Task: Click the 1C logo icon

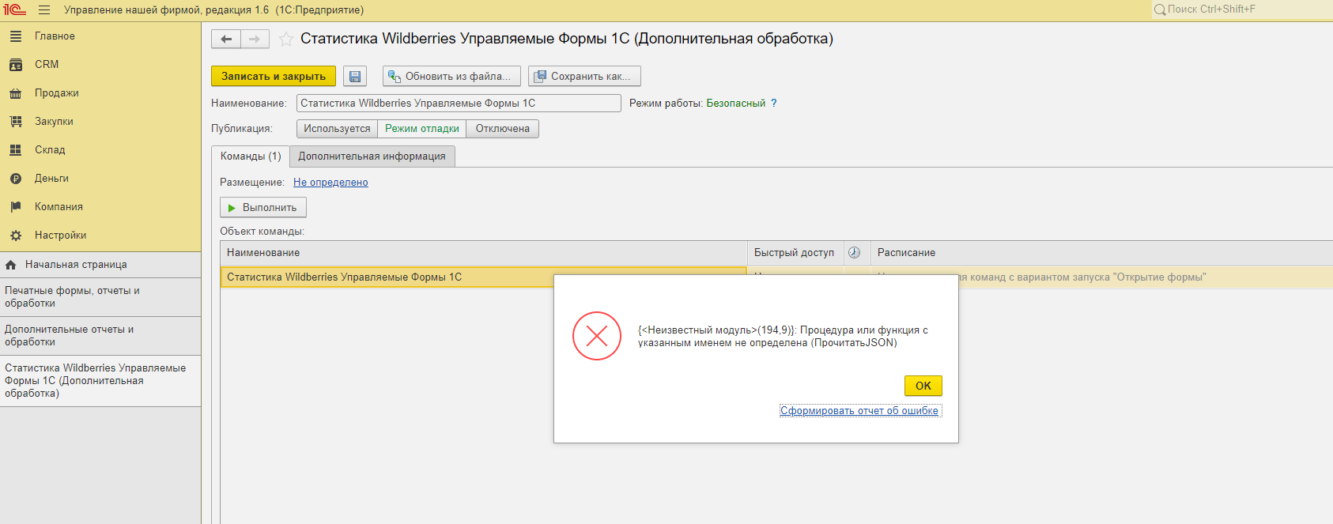Action: coord(14,10)
